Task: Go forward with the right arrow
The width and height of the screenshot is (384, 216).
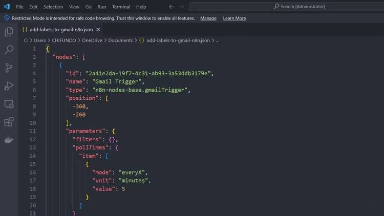Action: point(181,7)
